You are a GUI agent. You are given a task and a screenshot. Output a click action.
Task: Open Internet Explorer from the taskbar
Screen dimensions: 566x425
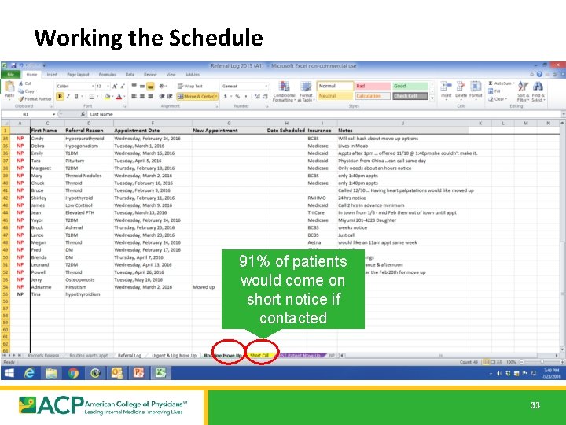[29, 373]
